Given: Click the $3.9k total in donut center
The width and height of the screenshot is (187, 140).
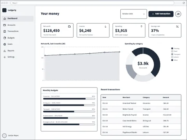Looking at the screenshot, I should click(x=143, y=63).
